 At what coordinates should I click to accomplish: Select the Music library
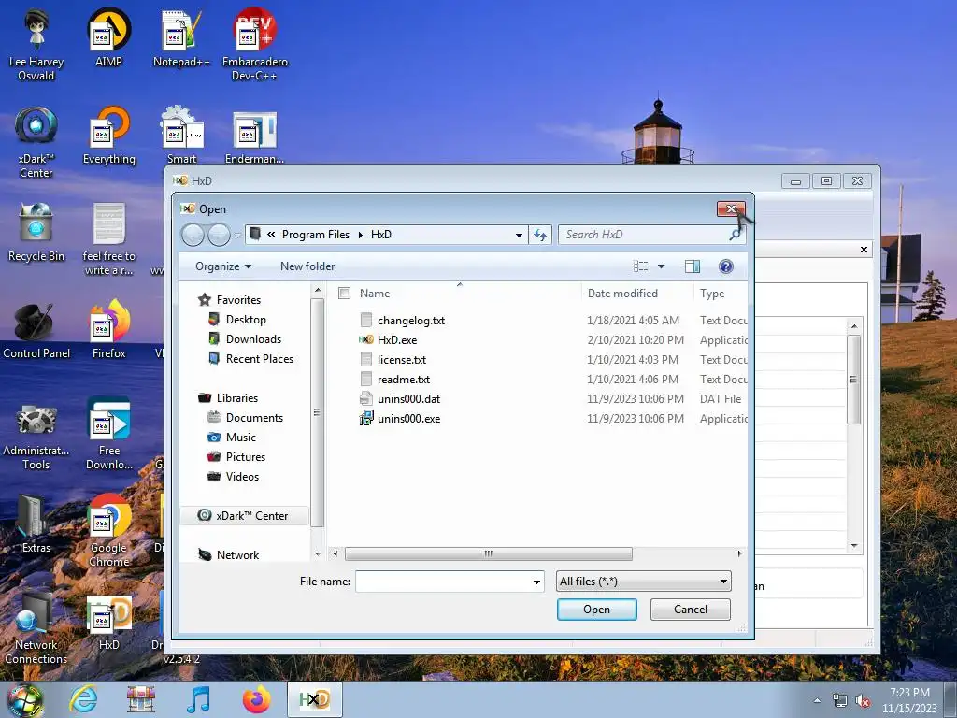(240, 438)
